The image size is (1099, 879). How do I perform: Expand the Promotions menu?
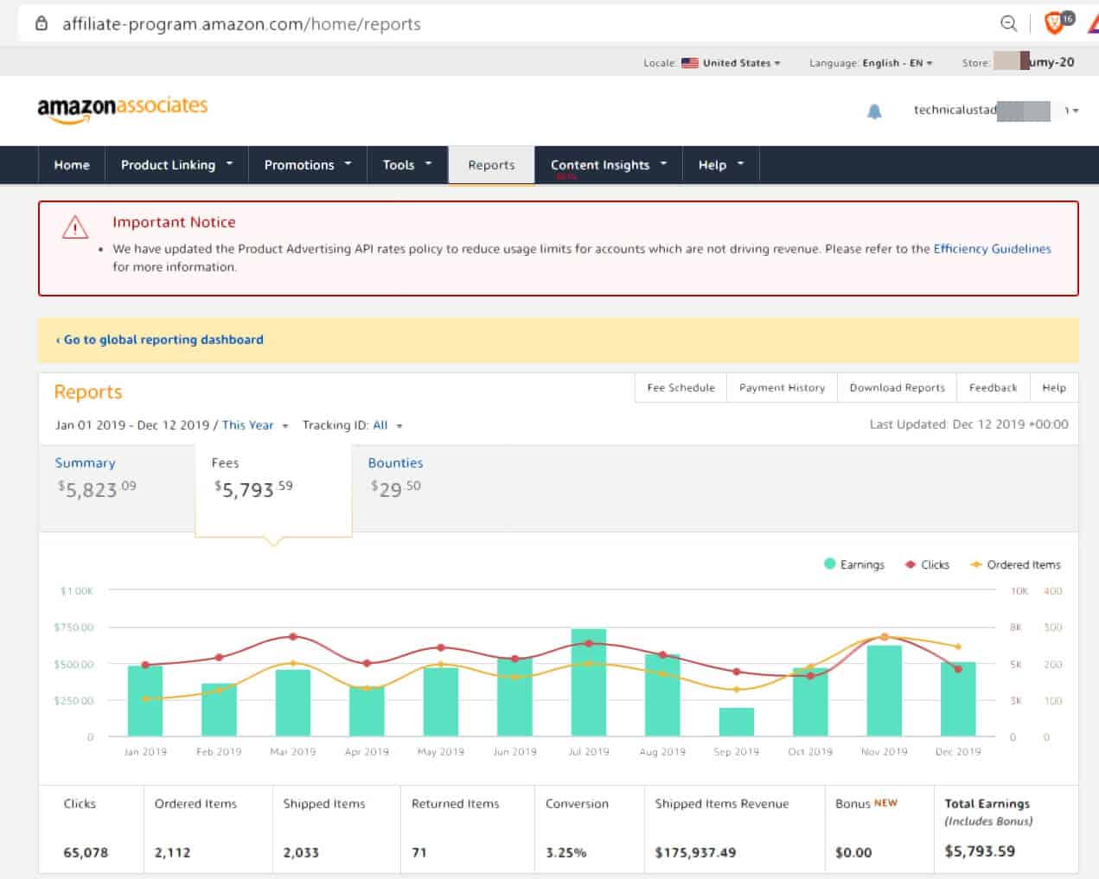[x=307, y=164]
